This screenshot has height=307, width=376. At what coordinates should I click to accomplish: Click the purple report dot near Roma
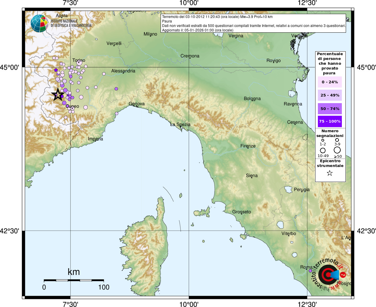(310, 271)
